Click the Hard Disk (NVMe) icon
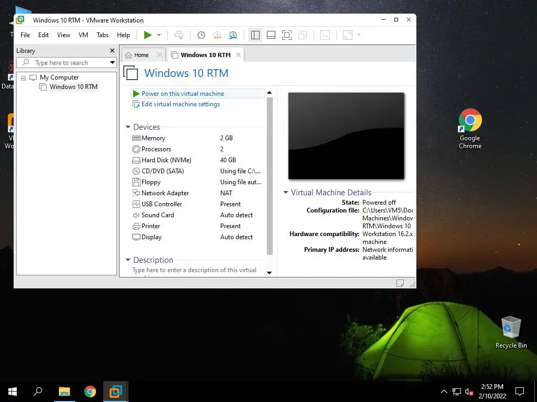Viewport: 537px width, 402px height. coord(136,160)
